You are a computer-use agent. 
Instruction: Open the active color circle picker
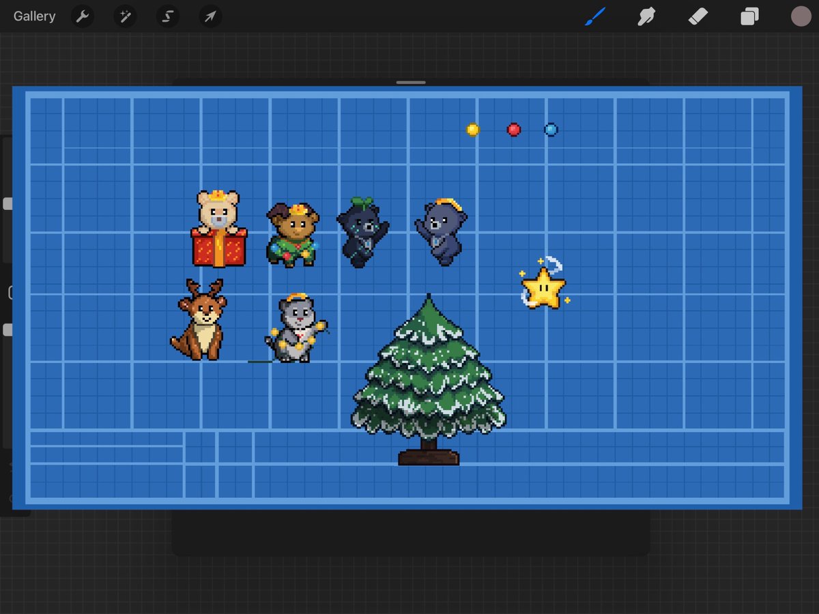(x=800, y=16)
